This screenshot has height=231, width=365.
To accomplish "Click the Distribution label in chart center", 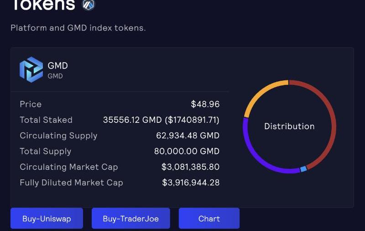I will [289, 126].
